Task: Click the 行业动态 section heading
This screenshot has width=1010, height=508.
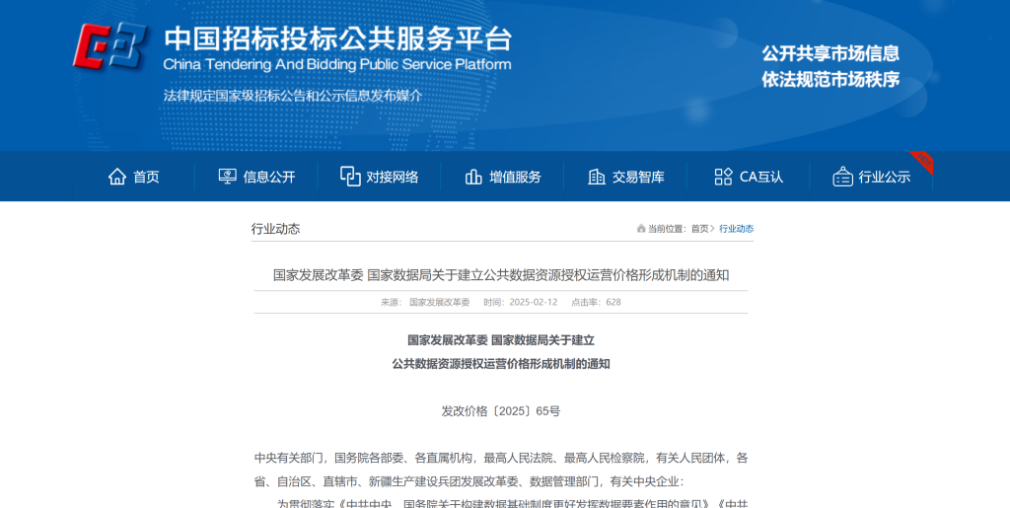Action: (x=276, y=229)
